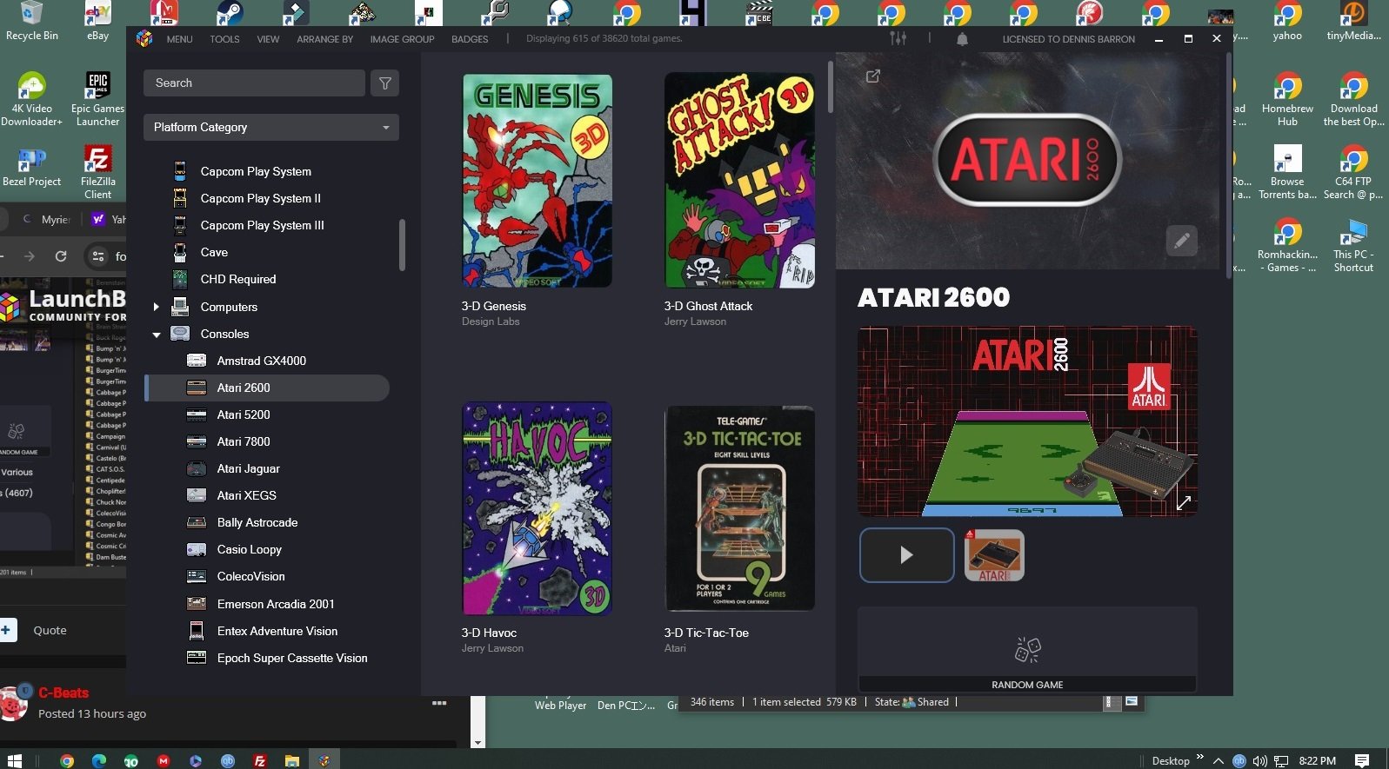Click the Amstrad GX4000 console icon
1389x769 pixels.
197,361
